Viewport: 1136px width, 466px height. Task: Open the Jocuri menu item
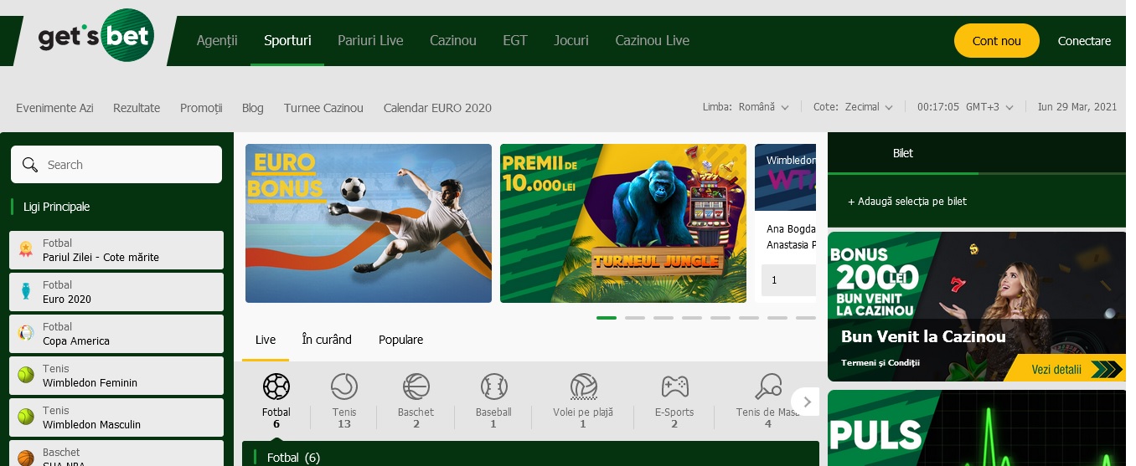(571, 40)
